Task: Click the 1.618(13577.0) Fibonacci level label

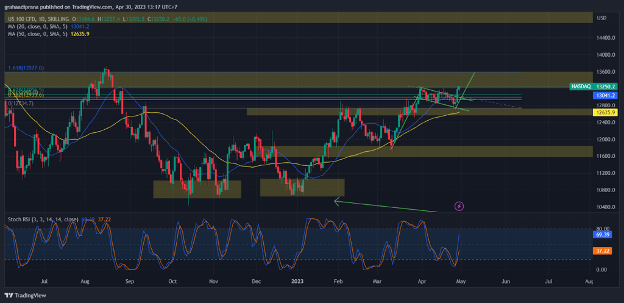Action: pyautogui.click(x=26, y=68)
